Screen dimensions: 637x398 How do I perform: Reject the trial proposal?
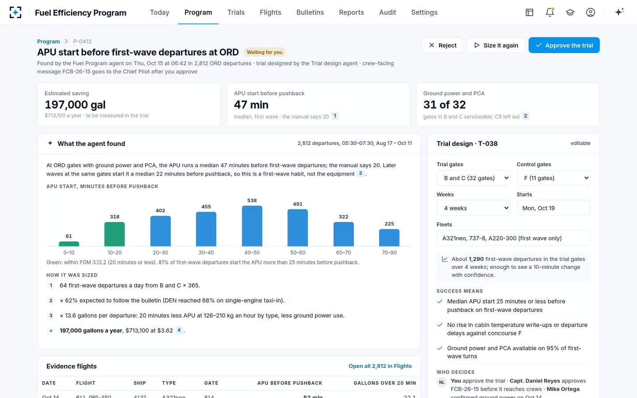(x=442, y=45)
